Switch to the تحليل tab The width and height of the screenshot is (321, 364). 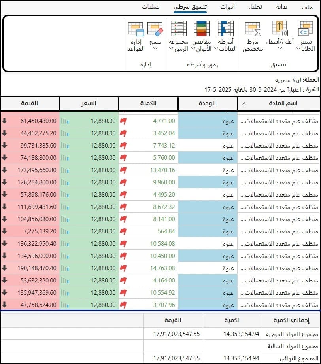[x=255, y=7]
